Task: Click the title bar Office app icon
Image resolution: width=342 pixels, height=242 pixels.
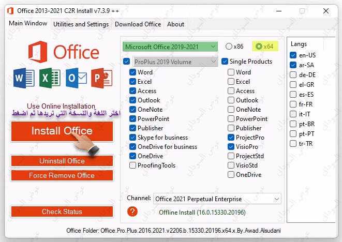Action: [x=10, y=11]
